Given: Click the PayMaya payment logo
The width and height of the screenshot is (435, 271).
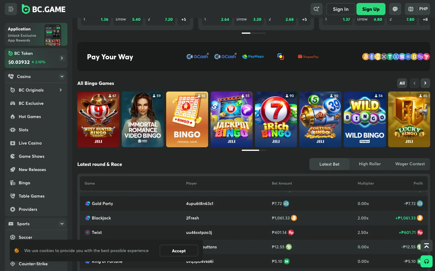Looking at the screenshot, I should coord(253,57).
